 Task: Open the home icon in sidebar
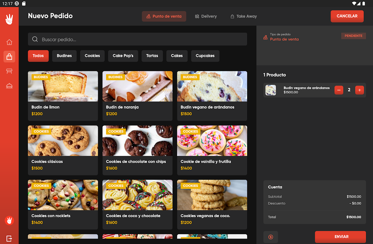pos(9,42)
